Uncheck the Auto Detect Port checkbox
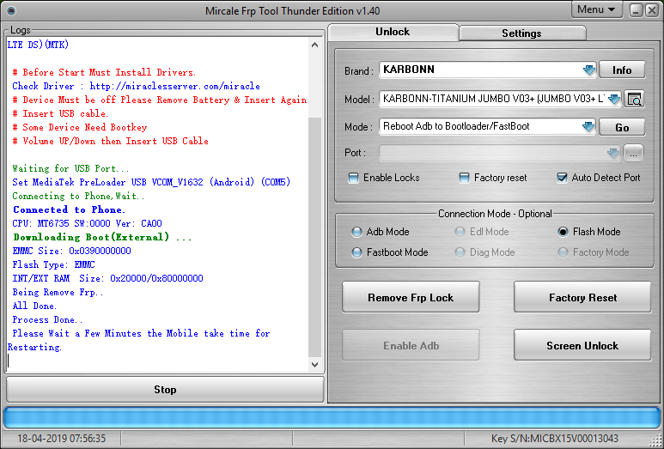664x449 pixels. [x=562, y=178]
